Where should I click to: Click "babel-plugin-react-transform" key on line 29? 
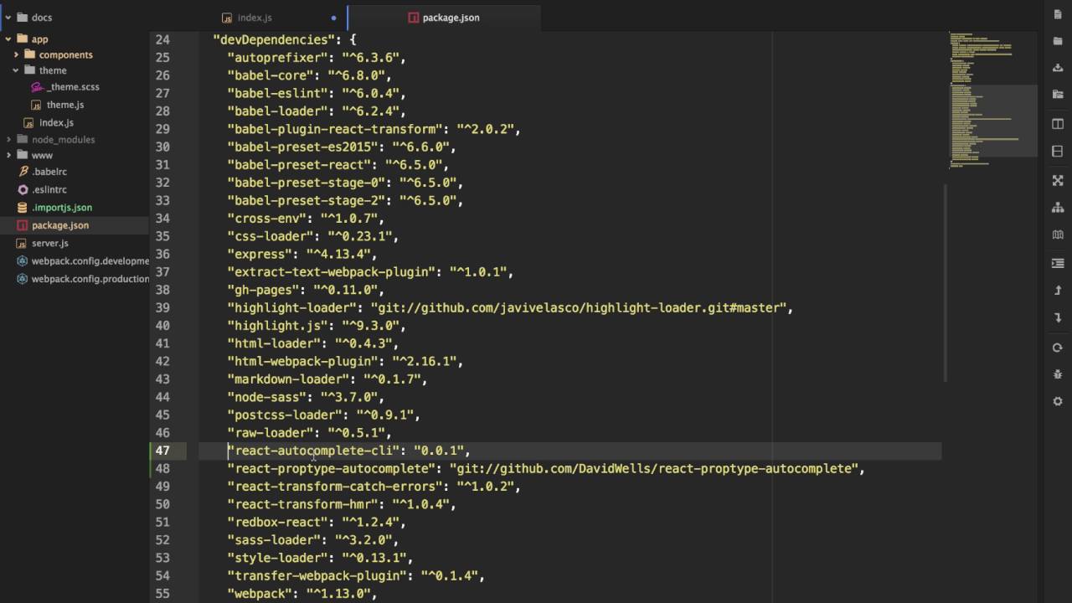point(335,129)
